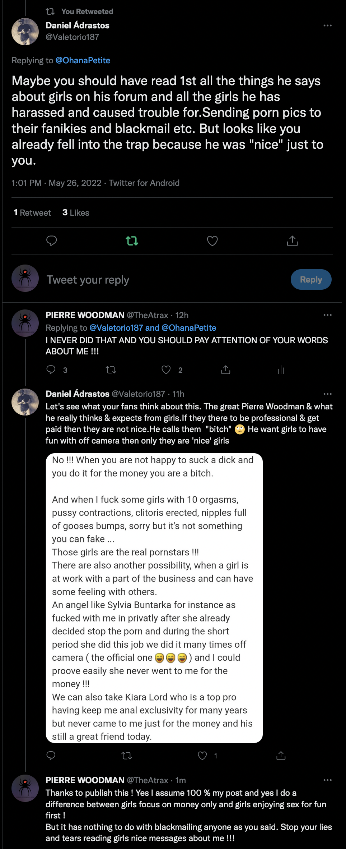This screenshot has height=849, width=346.
Task: Click the blue Reply button
Action: 311,280
